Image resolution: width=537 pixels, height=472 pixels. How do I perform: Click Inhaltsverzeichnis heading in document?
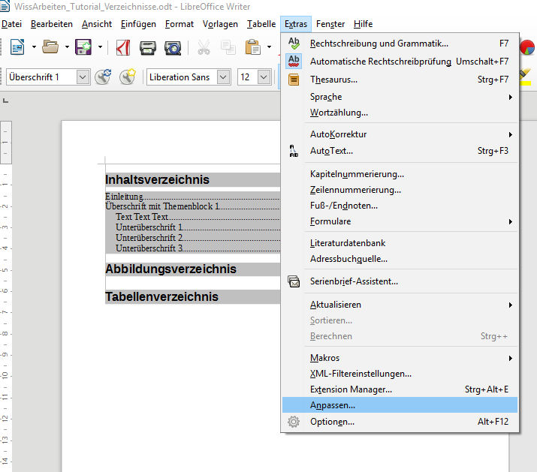(157, 179)
